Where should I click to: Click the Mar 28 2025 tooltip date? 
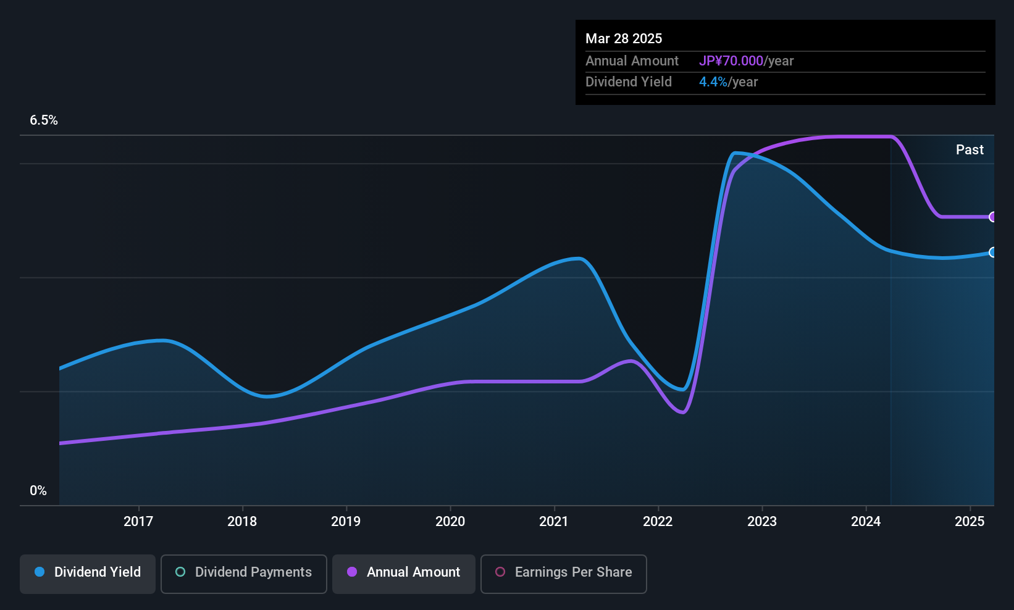click(x=624, y=39)
